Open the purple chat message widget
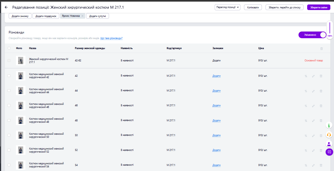The width and height of the screenshot is (334, 171). pos(329,152)
